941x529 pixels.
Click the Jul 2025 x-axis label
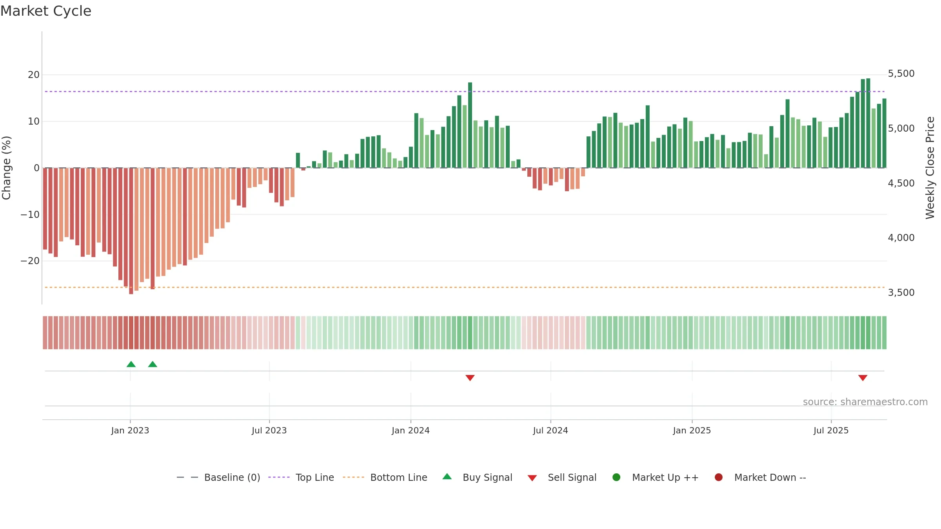[831, 430]
